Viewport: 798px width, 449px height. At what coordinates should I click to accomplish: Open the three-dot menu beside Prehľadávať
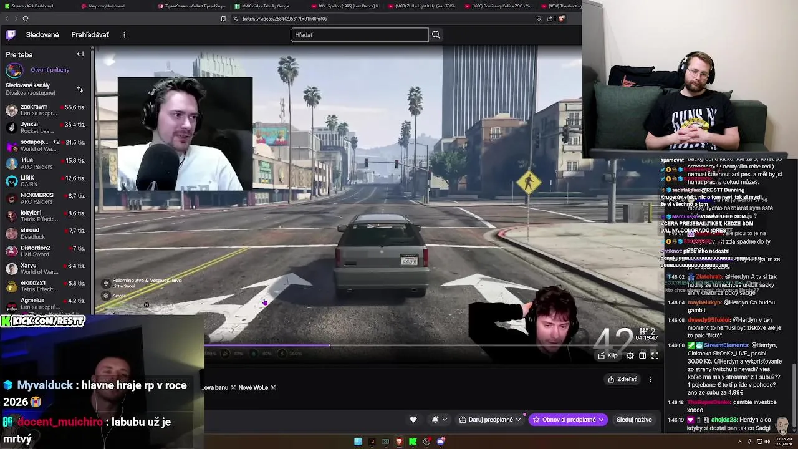[x=124, y=34]
